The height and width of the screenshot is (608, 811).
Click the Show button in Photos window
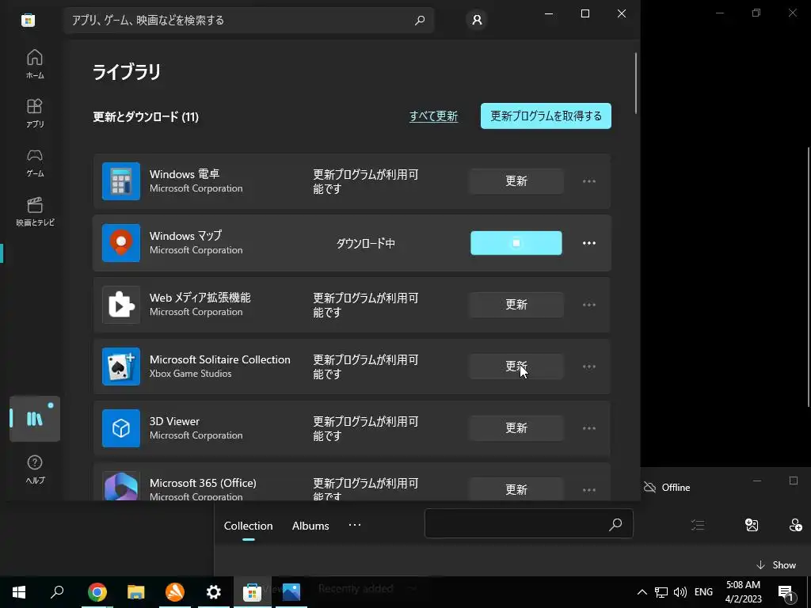click(776, 565)
